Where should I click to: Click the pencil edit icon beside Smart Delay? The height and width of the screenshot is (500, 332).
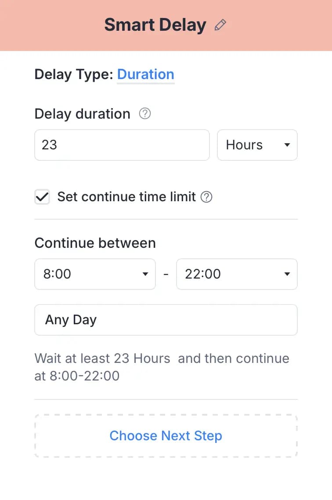220,25
